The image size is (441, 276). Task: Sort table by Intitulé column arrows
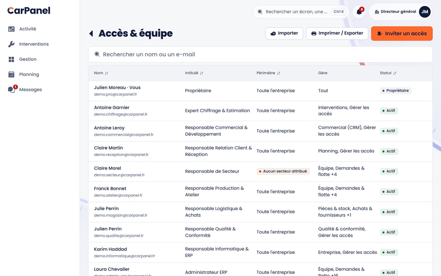[x=201, y=73]
